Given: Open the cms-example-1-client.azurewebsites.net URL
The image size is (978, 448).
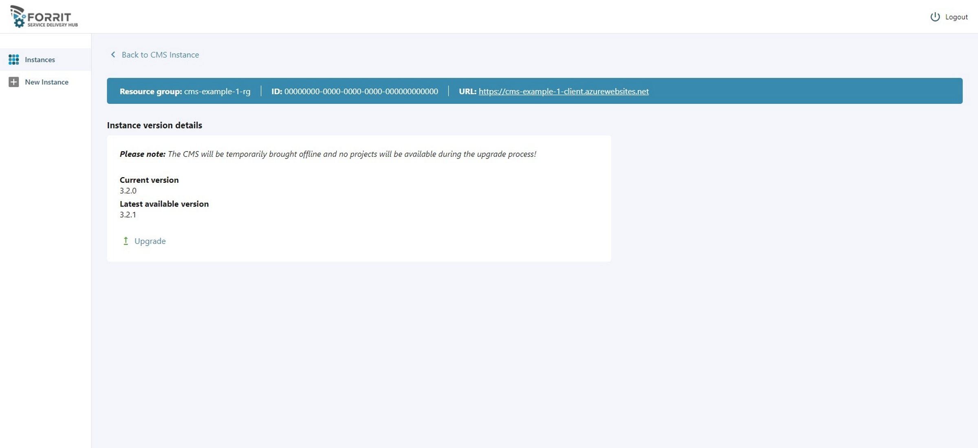Looking at the screenshot, I should (x=563, y=91).
